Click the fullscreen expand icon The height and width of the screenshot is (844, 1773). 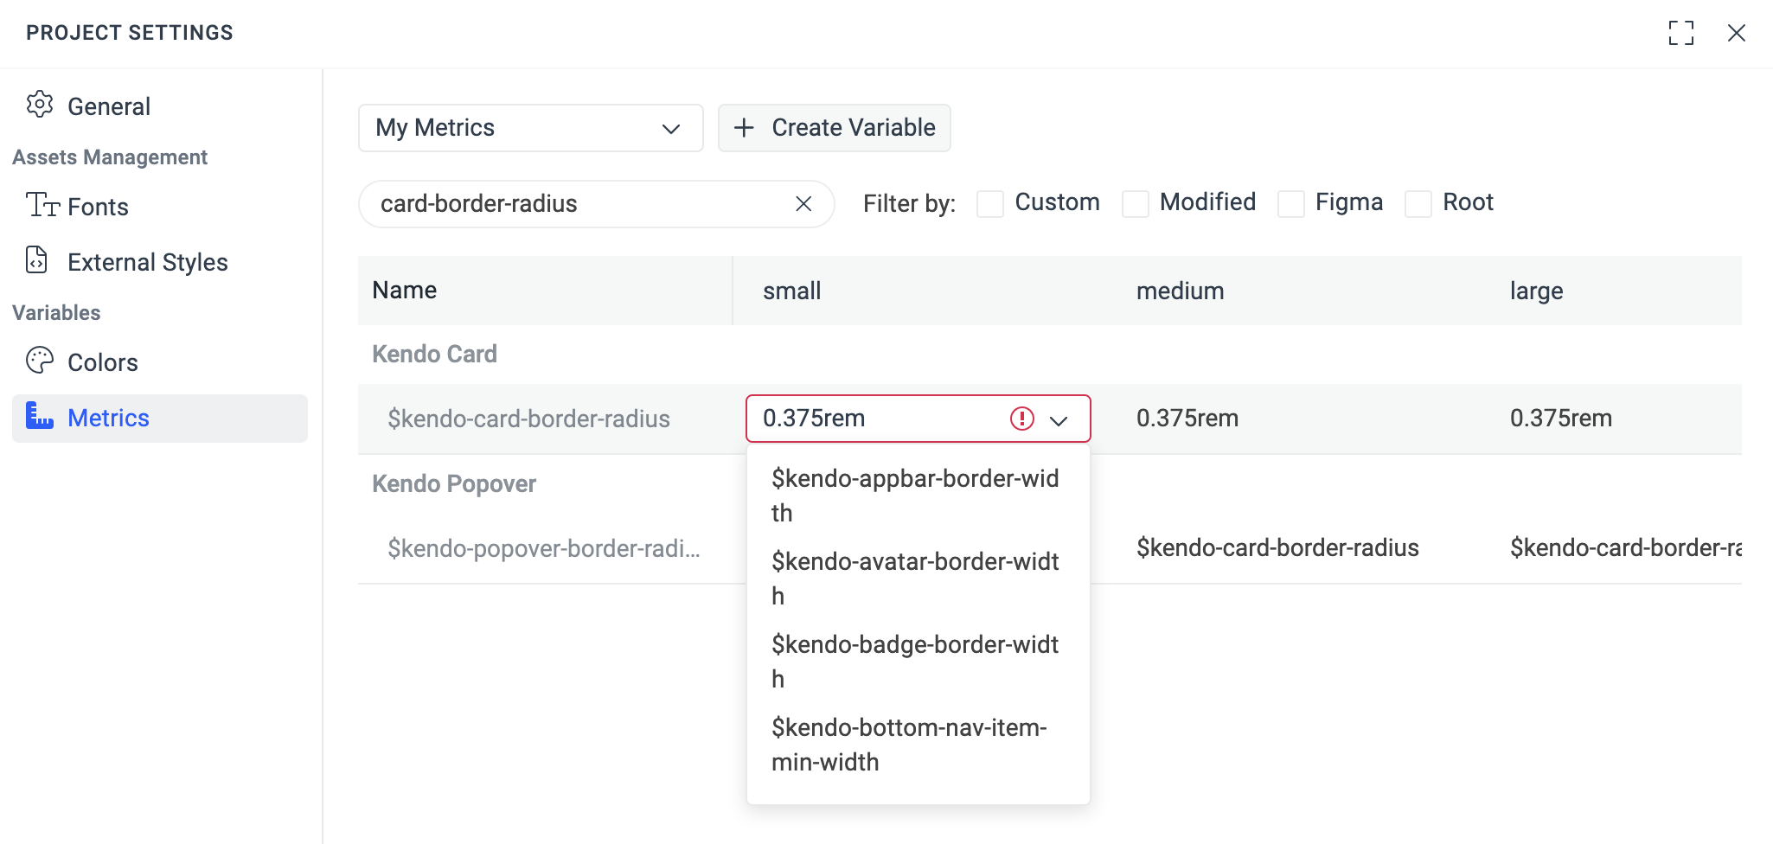tap(1681, 33)
